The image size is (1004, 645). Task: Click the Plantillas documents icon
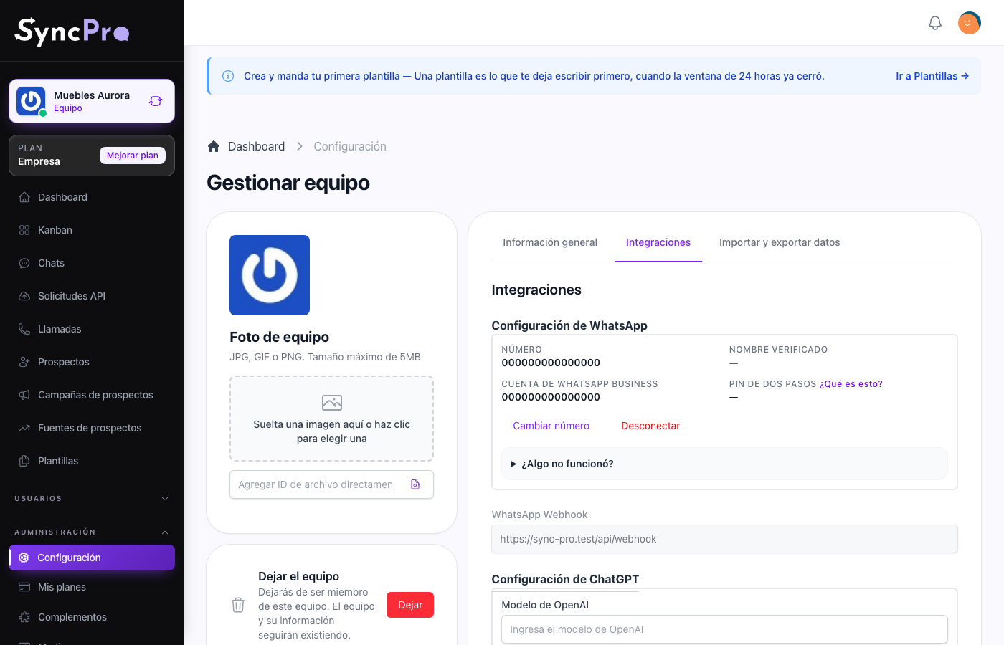click(24, 461)
